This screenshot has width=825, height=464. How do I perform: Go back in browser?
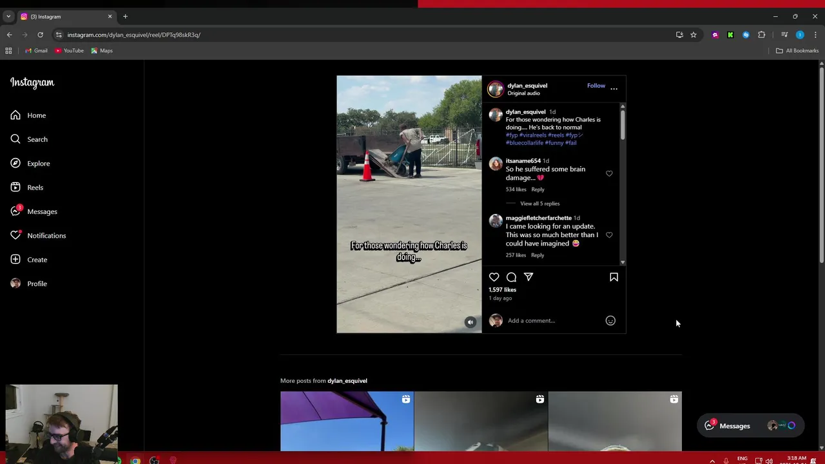9,35
